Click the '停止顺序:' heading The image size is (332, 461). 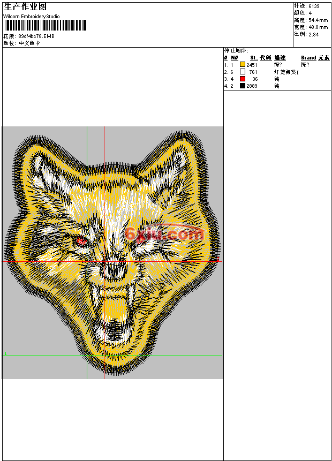point(236,51)
